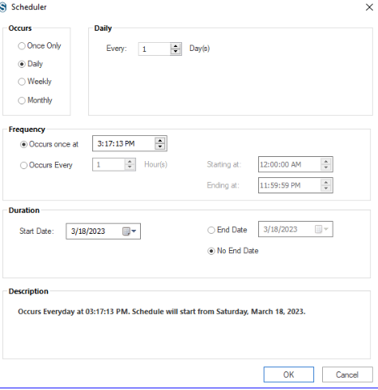Cancel the Scheduler dialog
The width and height of the screenshot is (378, 390).
click(x=347, y=375)
